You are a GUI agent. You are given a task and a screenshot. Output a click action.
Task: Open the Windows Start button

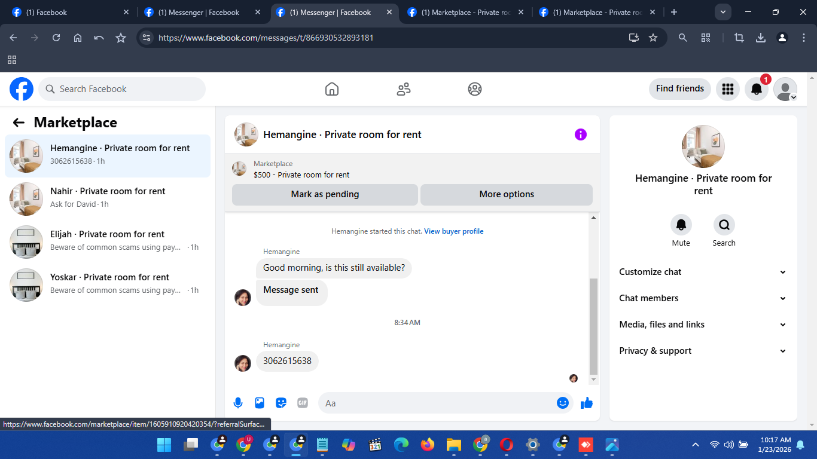[x=164, y=445]
